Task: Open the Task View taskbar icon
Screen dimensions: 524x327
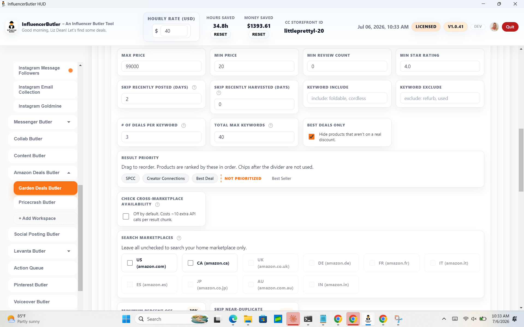Action: coord(218,319)
